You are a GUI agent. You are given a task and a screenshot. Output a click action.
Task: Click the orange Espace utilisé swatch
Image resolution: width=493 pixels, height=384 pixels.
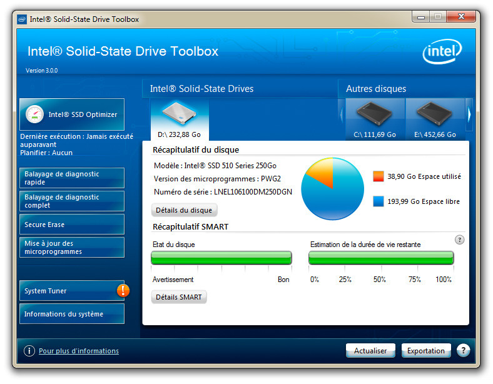tap(379, 176)
